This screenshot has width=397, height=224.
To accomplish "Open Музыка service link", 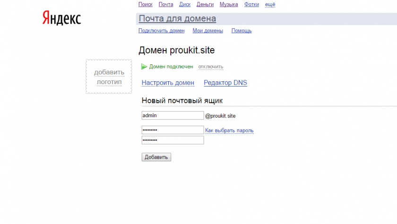I will pyautogui.click(x=229, y=4).
